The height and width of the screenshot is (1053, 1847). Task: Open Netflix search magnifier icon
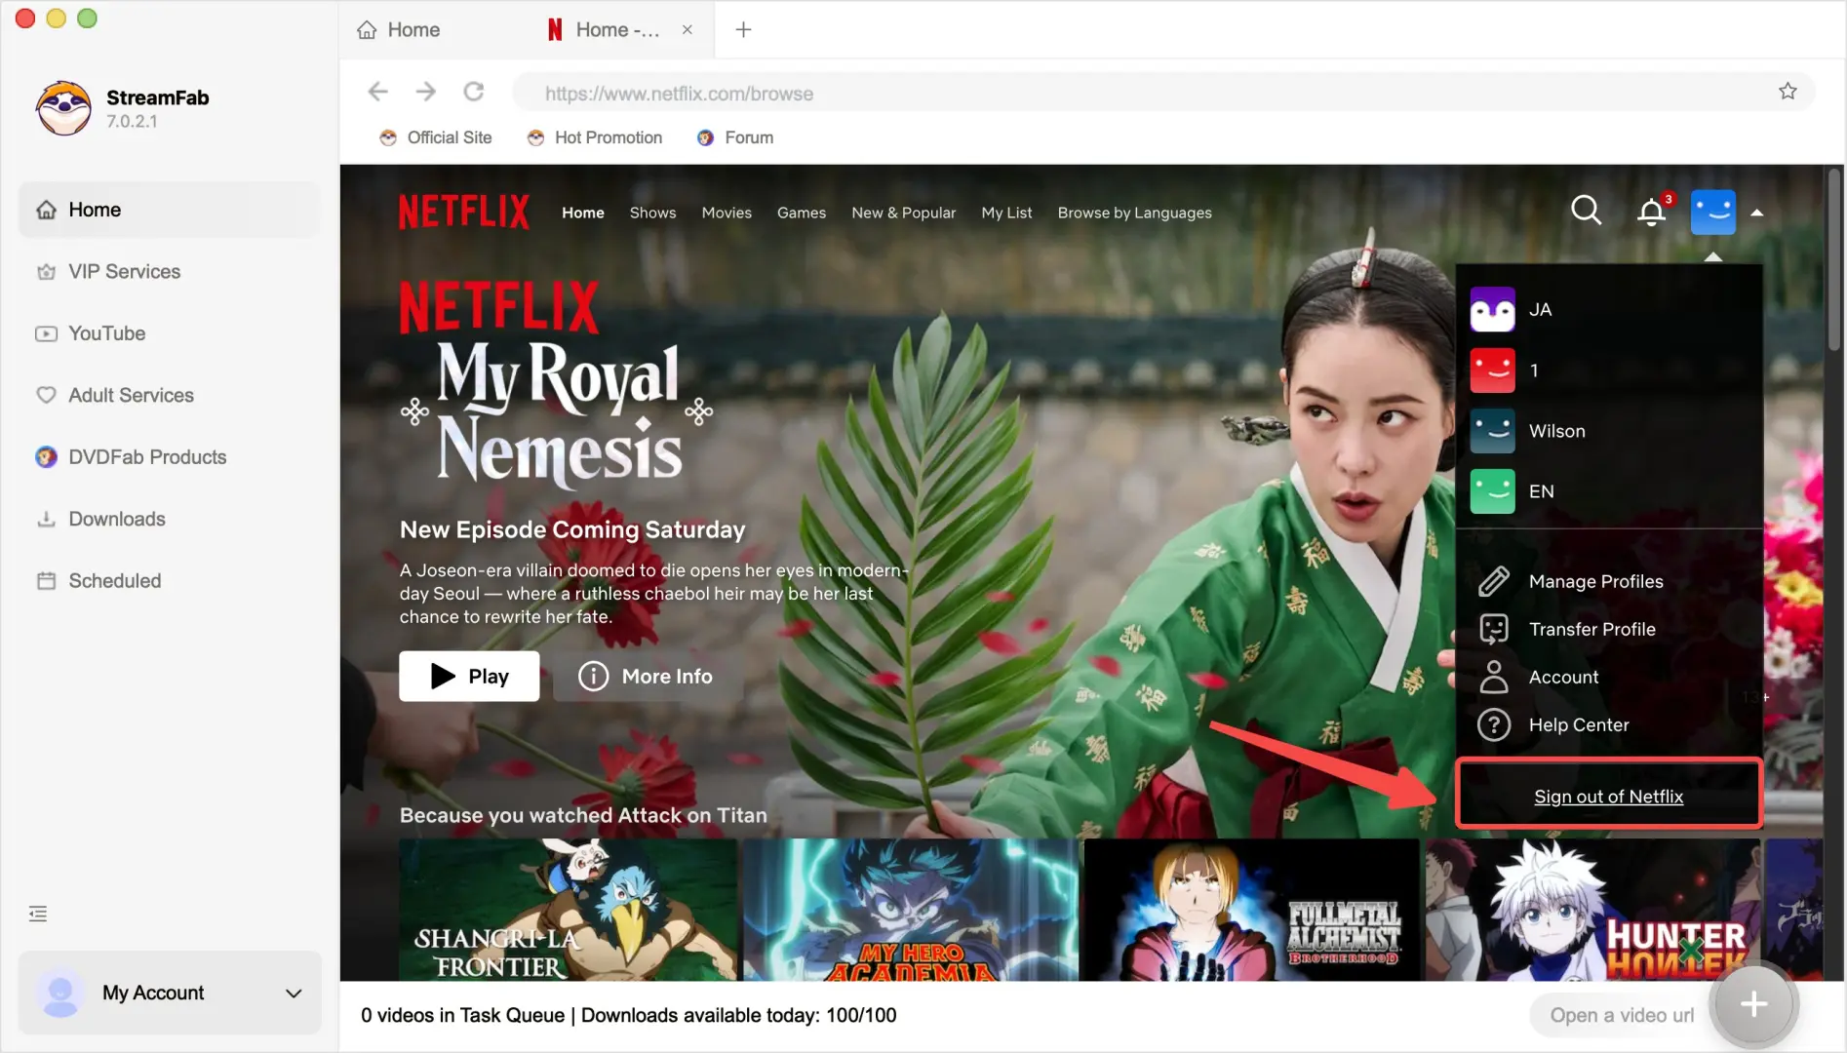click(x=1587, y=211)
